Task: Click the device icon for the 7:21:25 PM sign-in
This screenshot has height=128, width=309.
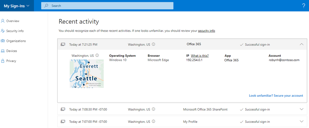Action: pos(63,45)
